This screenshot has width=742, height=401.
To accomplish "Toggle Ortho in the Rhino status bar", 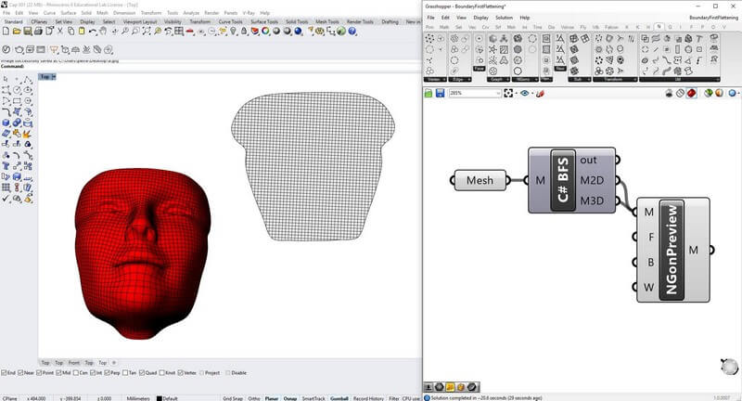I will coord(253,397).
